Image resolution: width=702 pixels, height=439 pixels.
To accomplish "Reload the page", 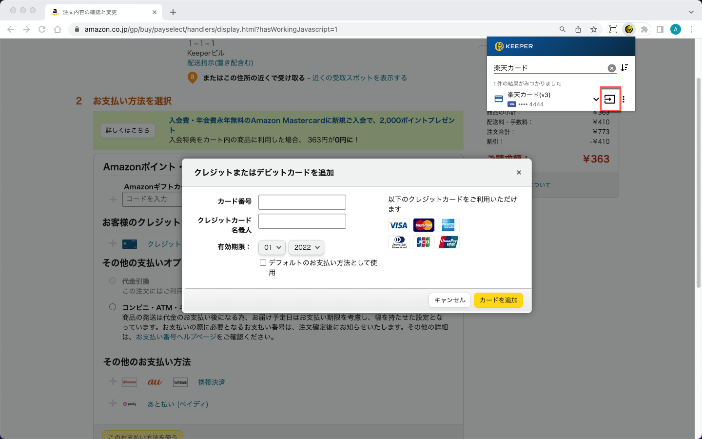I will pyautogui.click(x=42, y=29).
